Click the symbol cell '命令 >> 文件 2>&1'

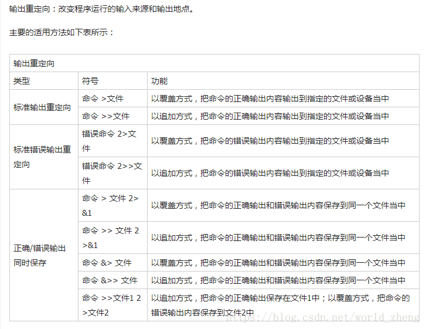[113, 238]
